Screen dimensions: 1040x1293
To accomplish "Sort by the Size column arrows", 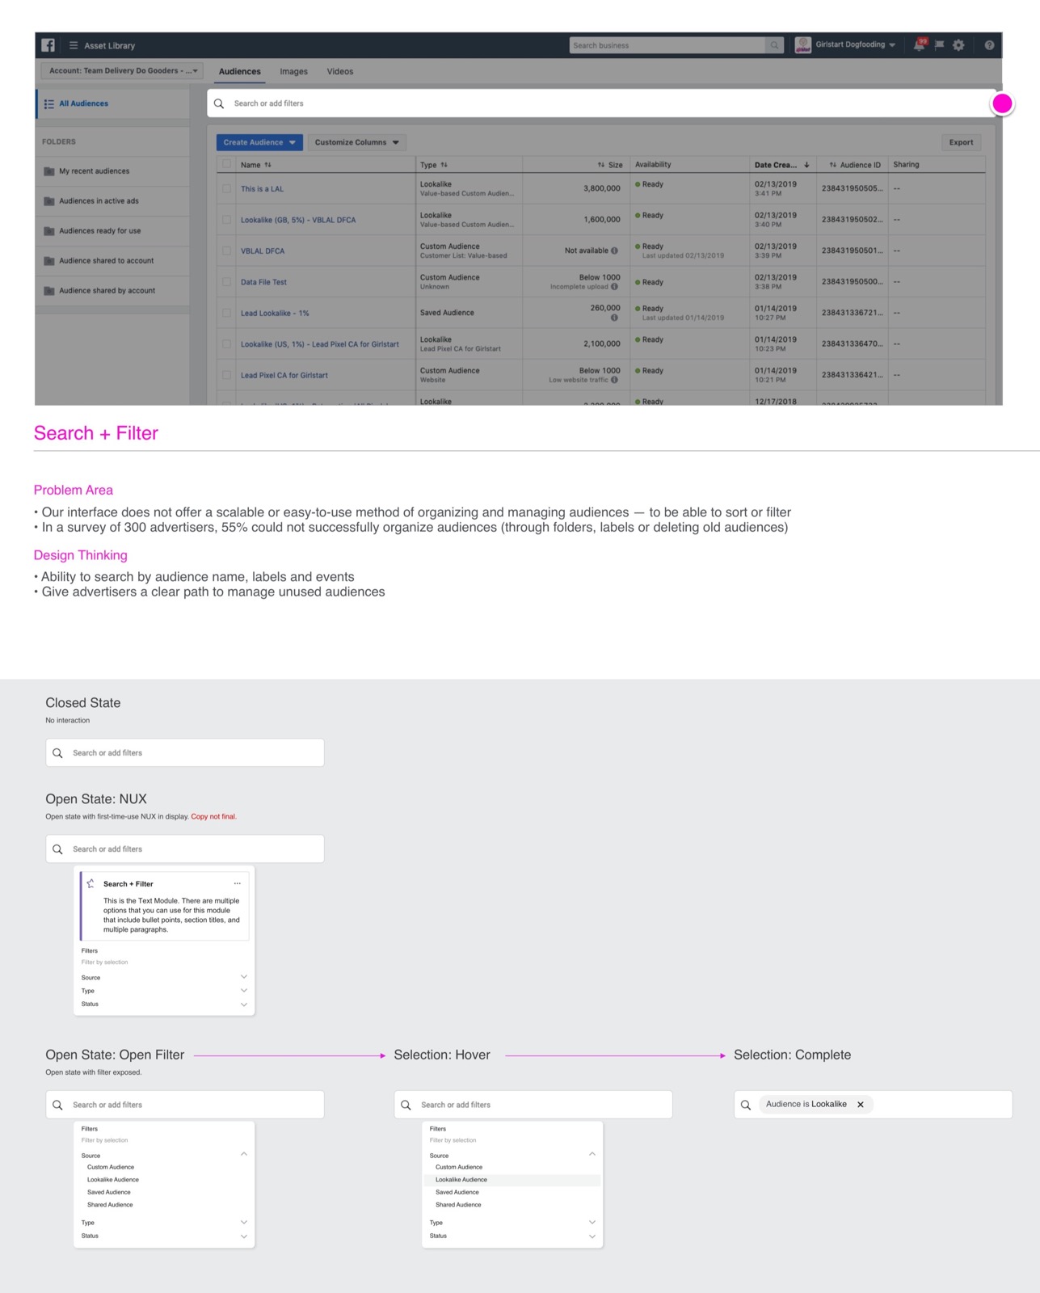I will click(x=601, y=165).
